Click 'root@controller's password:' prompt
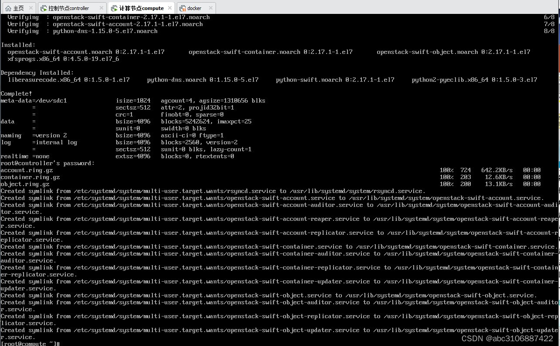Screen dimensions: 560x346 tap(47, 163)
